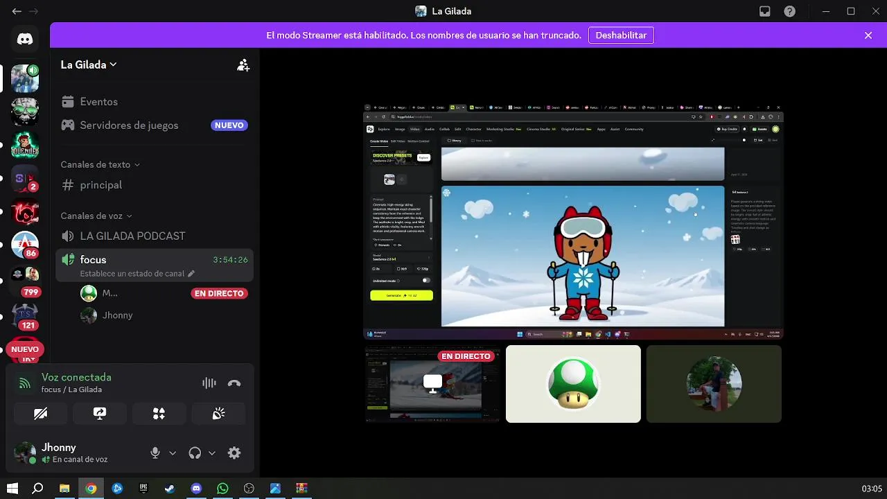Viewport: 887px width, 499px height.
Task: Open noise suppression waveform icon
Action: [x=209, y=383]
